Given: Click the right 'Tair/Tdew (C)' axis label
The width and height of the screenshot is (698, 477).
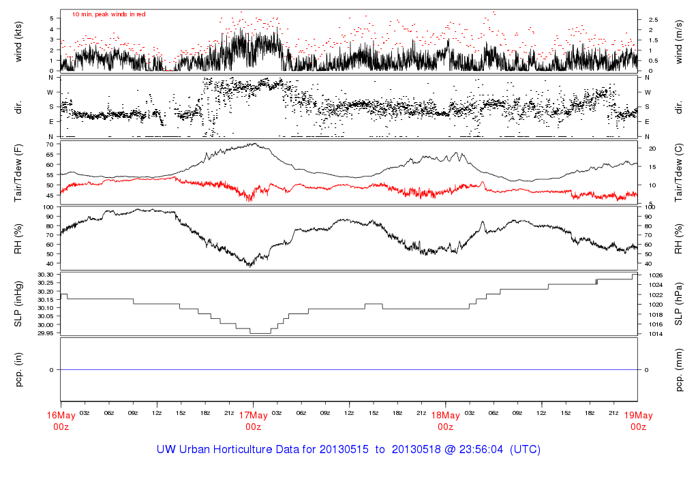Looking at the screenshot, I should [x=678, y=173].
